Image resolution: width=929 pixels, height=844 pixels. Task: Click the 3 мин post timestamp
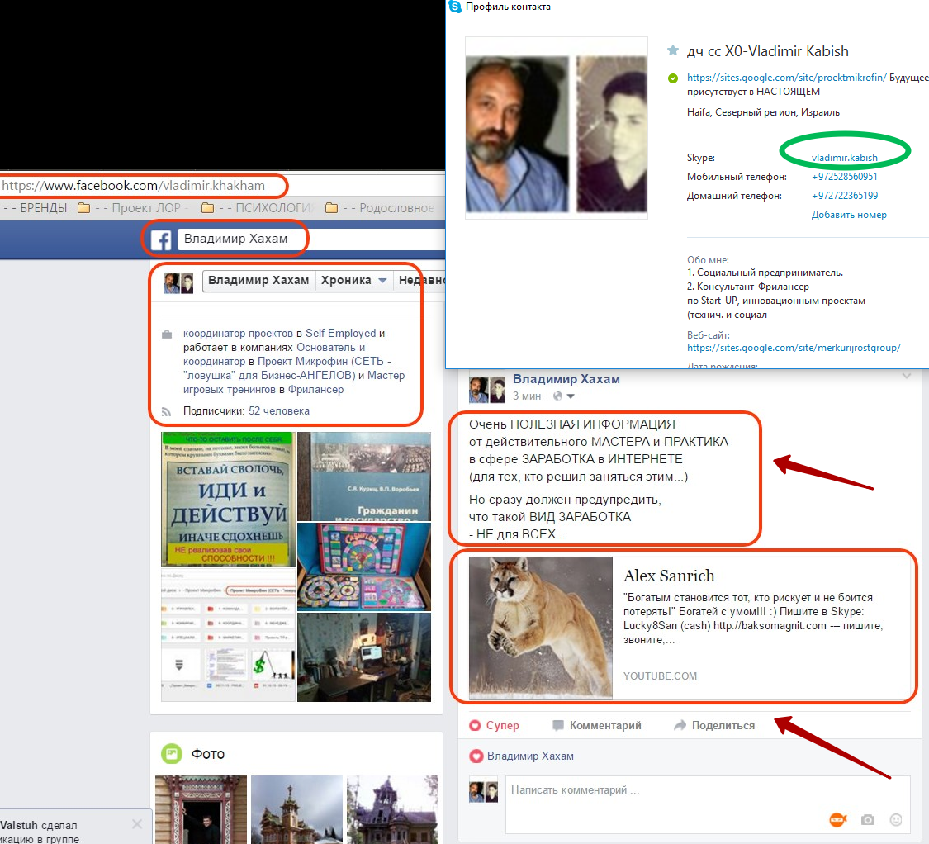527,396
